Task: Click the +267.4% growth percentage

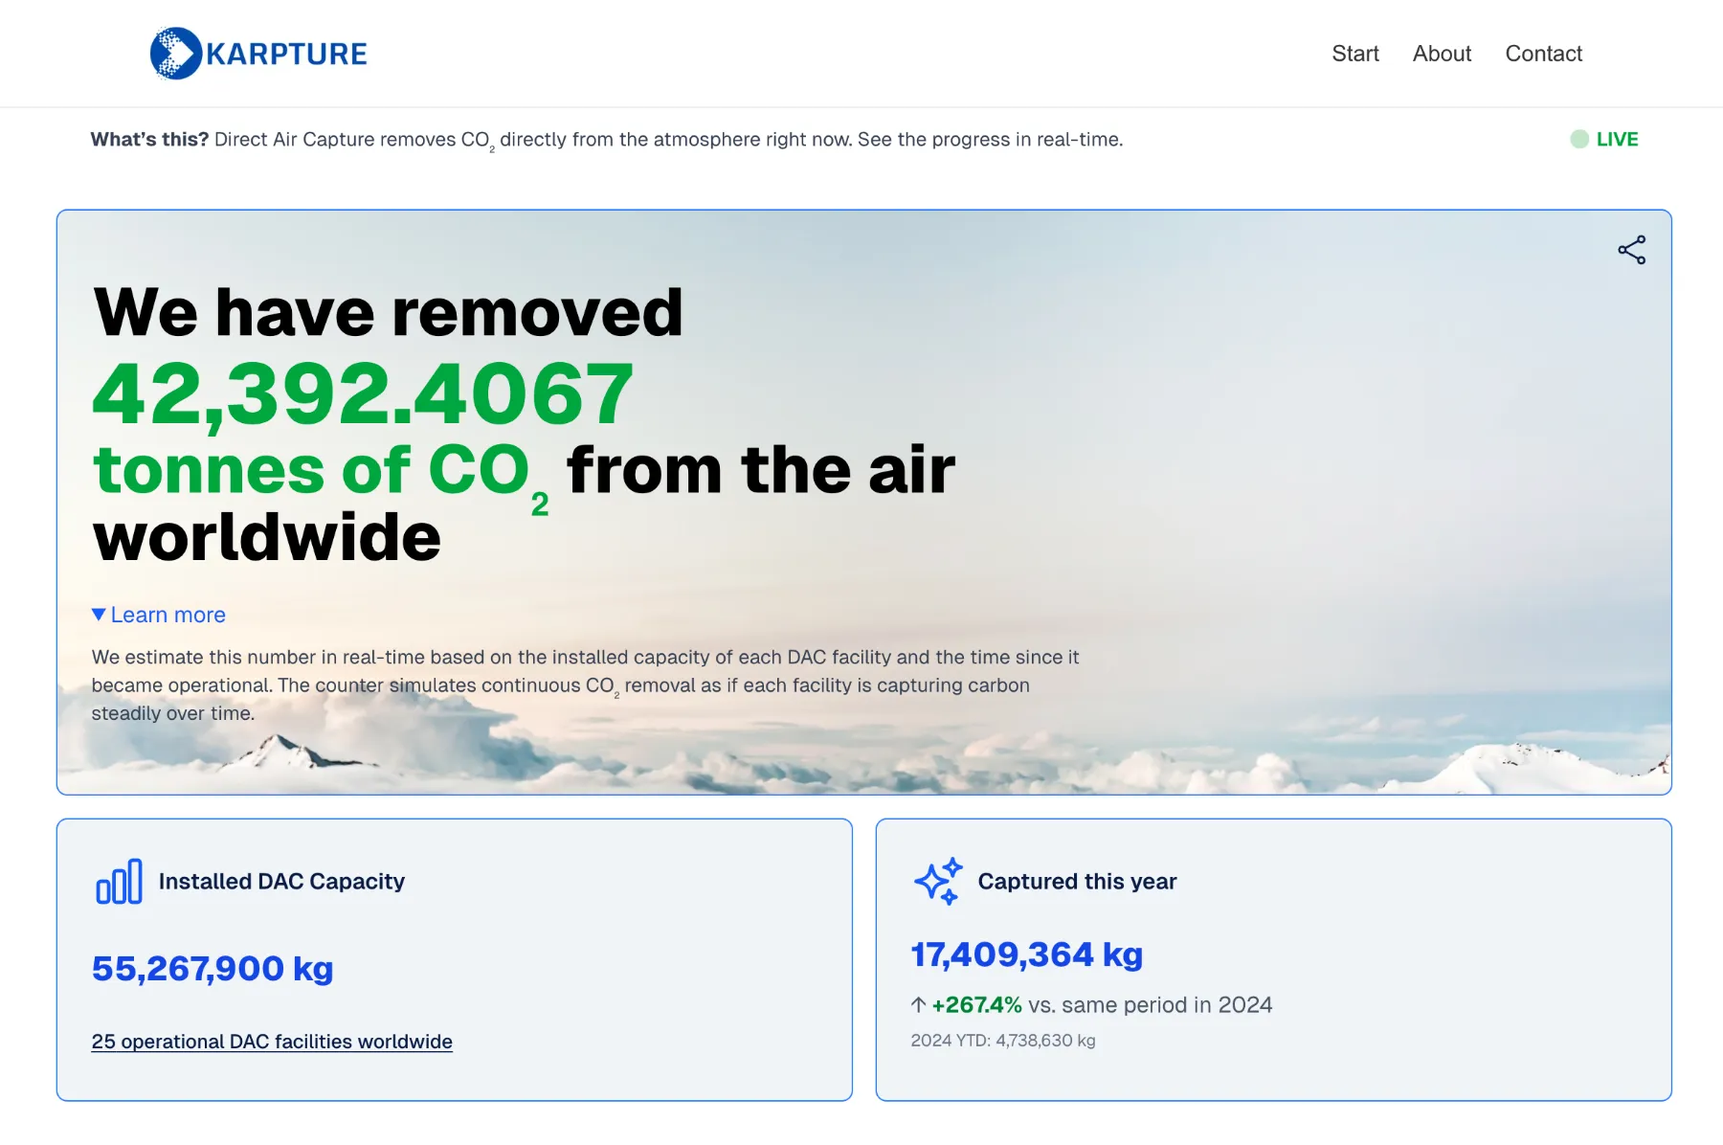Action: 976,1005
